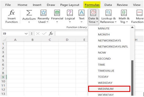Select row 12 header
This screenshot has width=144, height=97.
click(3, 89)
